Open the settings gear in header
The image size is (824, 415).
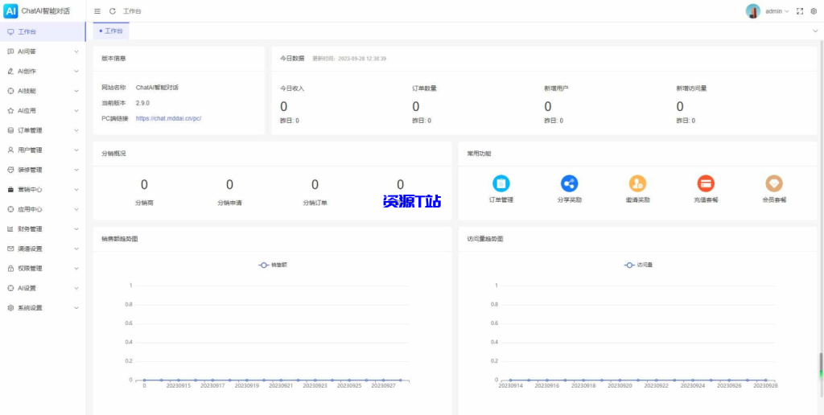tap(814, 11)
